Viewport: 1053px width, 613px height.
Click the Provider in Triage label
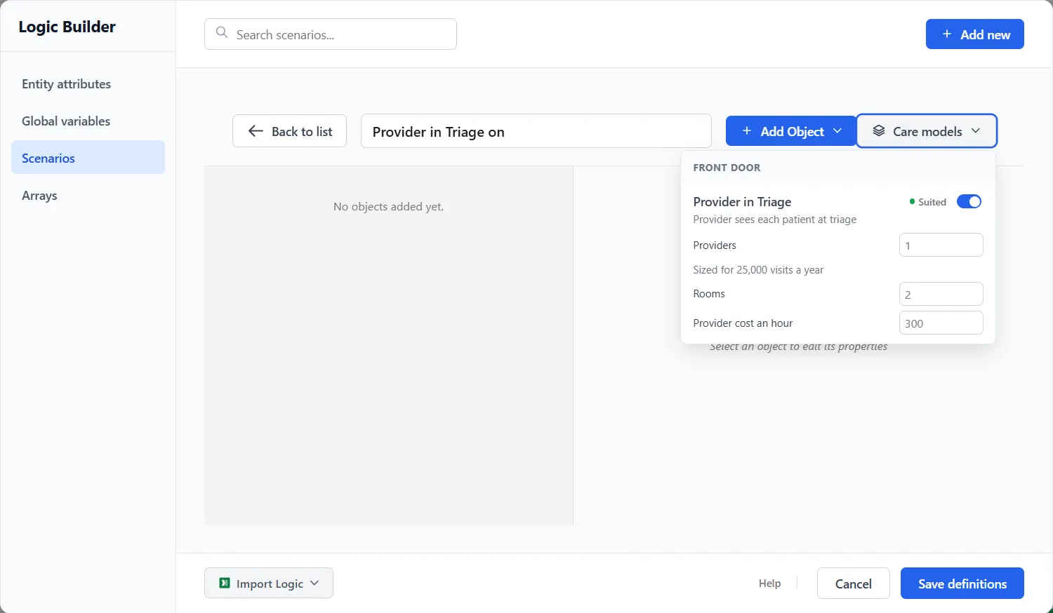point(742,202)
